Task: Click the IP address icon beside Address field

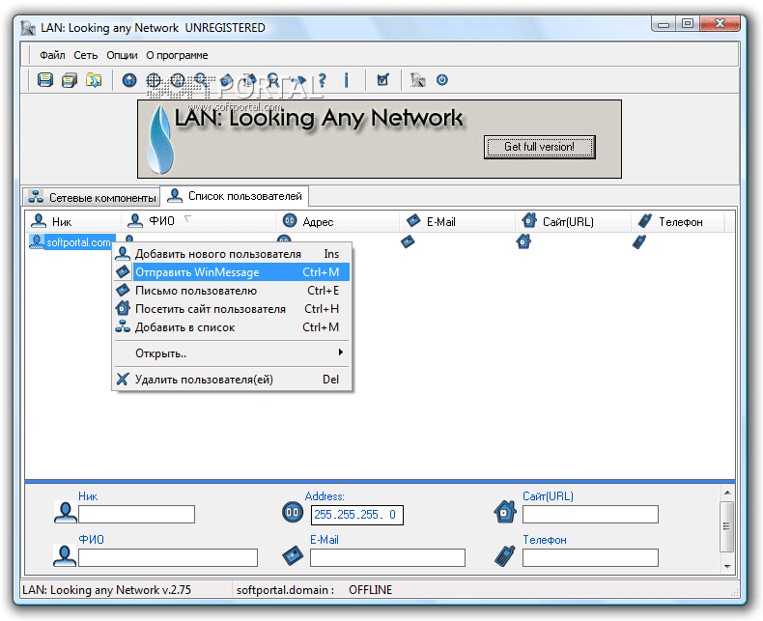Action: (293, 512)
